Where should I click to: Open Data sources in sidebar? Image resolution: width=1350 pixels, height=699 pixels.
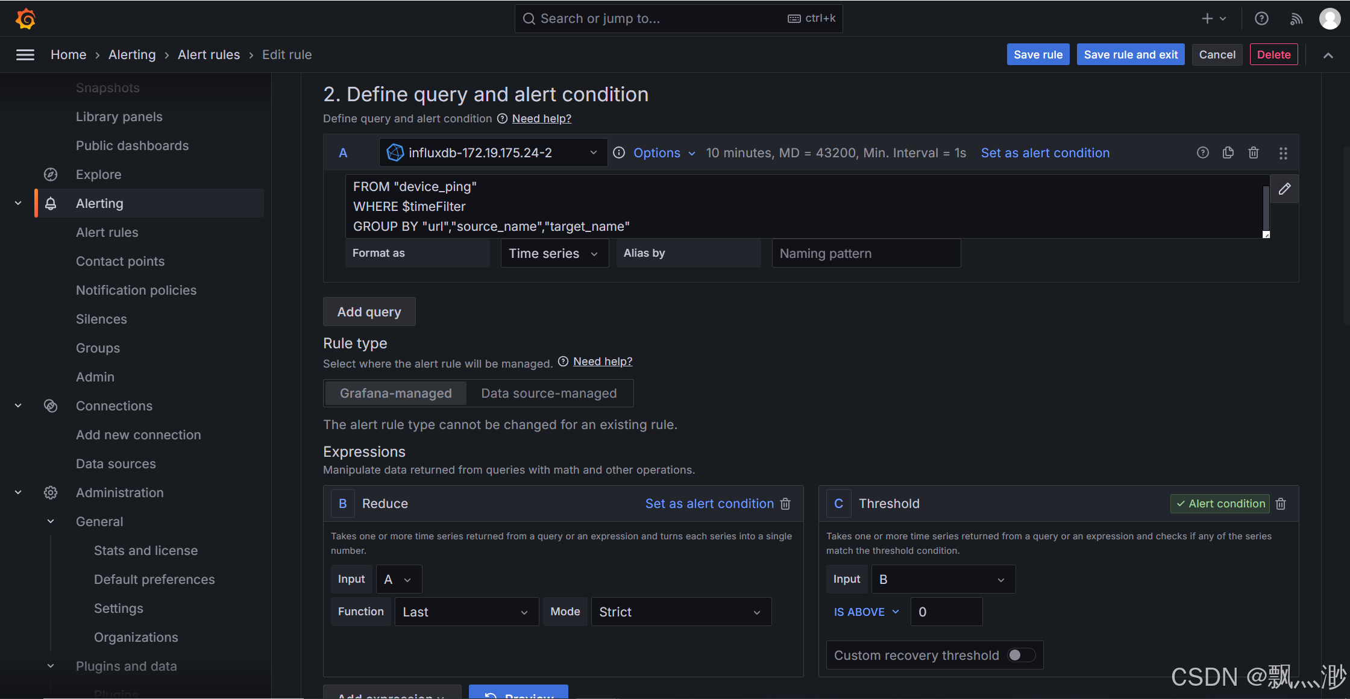(116, 464)
